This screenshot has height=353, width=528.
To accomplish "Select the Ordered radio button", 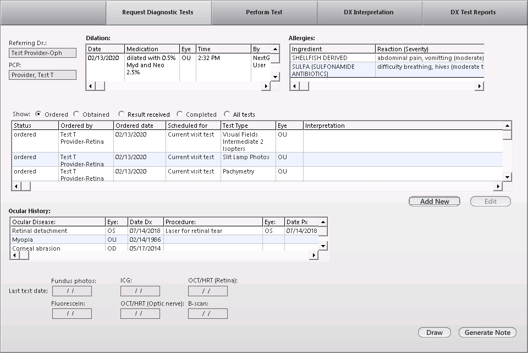I will pos(38,115).
